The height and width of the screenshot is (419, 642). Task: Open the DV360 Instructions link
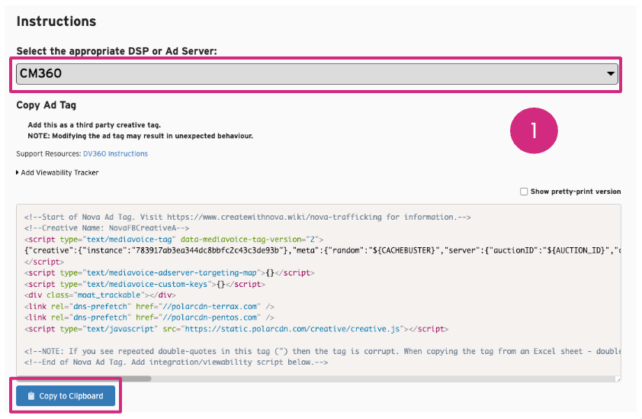(x=115, y=153)
